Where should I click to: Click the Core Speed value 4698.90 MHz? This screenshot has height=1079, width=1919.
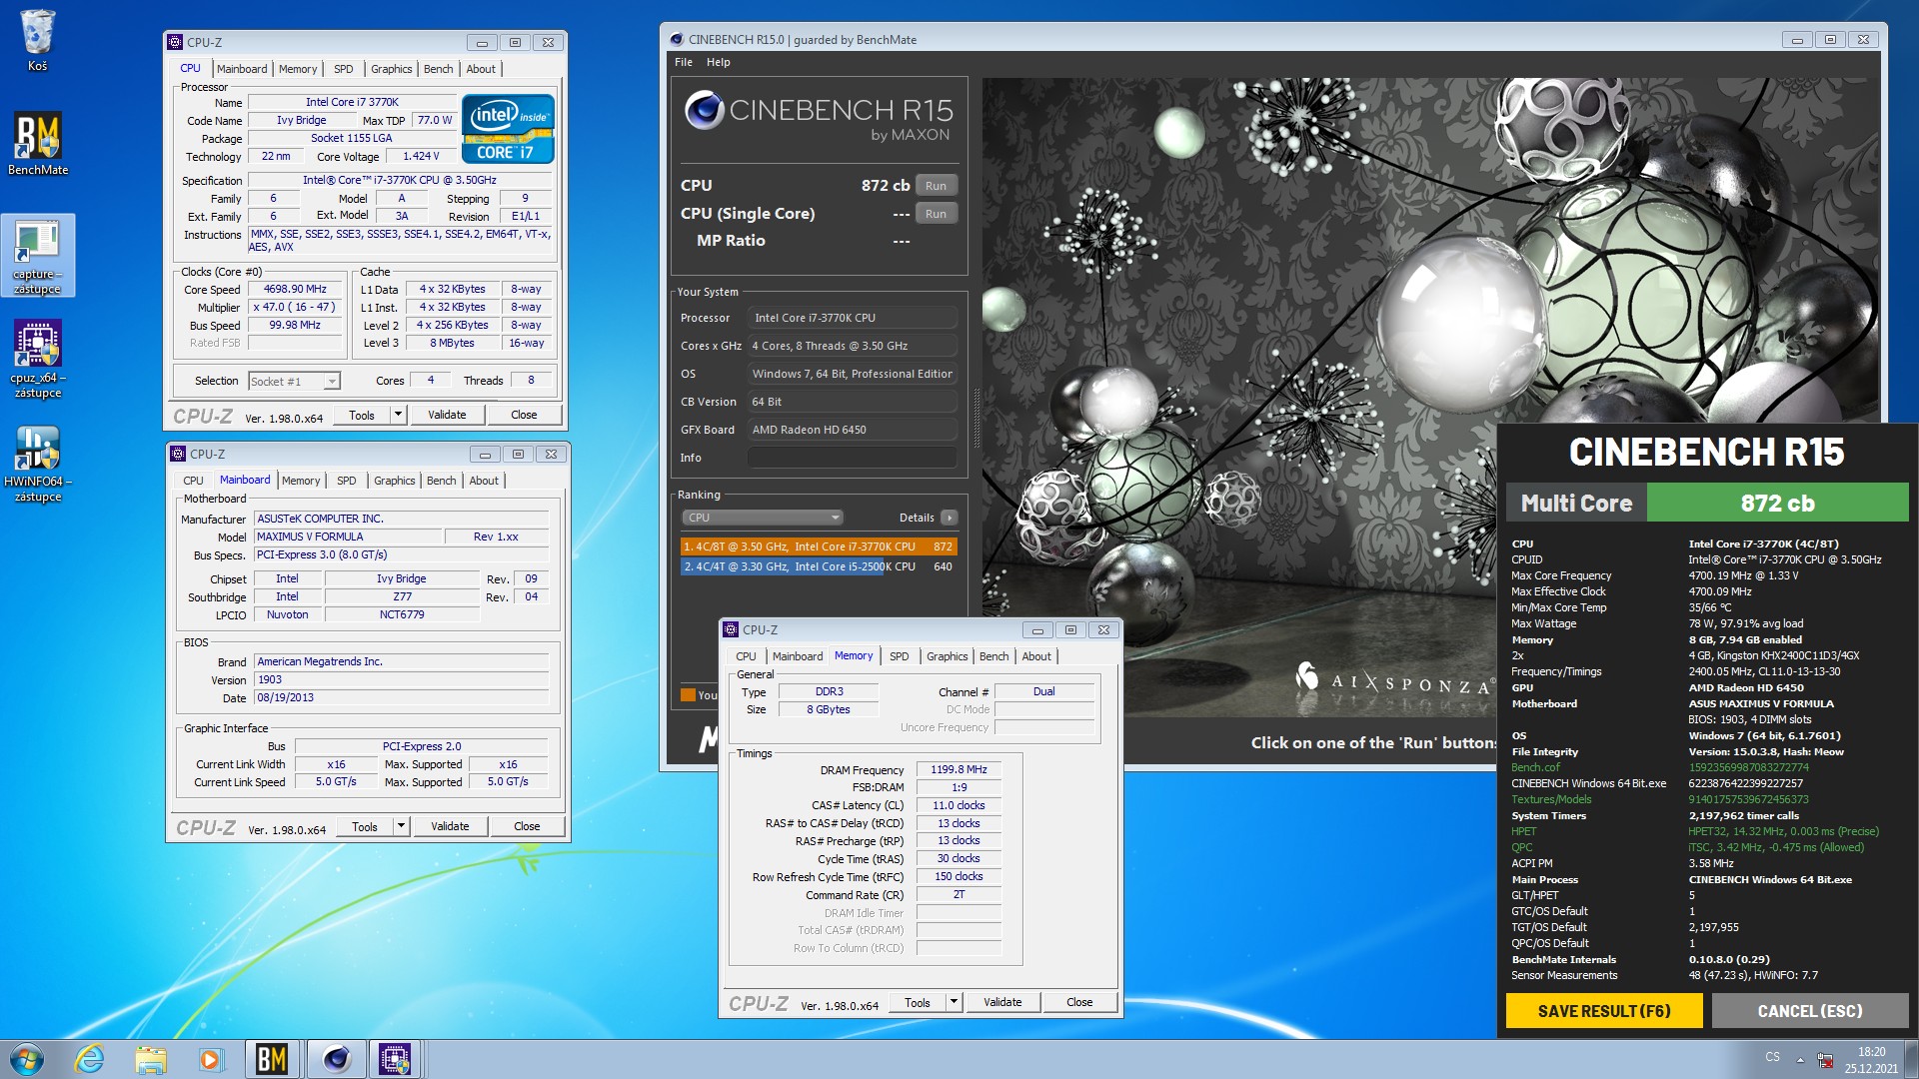click(x=295, y=289)
